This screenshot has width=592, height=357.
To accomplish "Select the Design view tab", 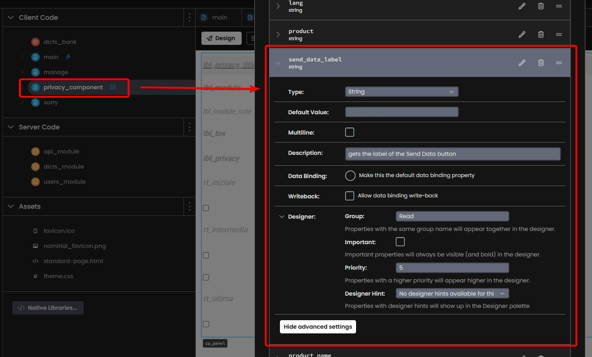I will click(x=221, y=38).
